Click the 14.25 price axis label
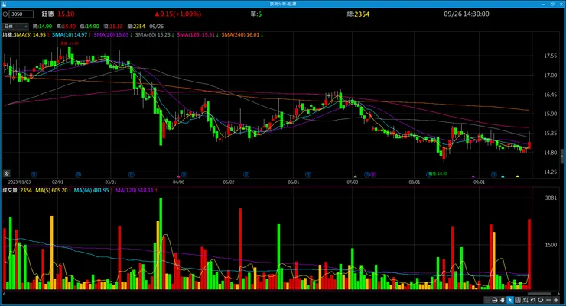 550,172
